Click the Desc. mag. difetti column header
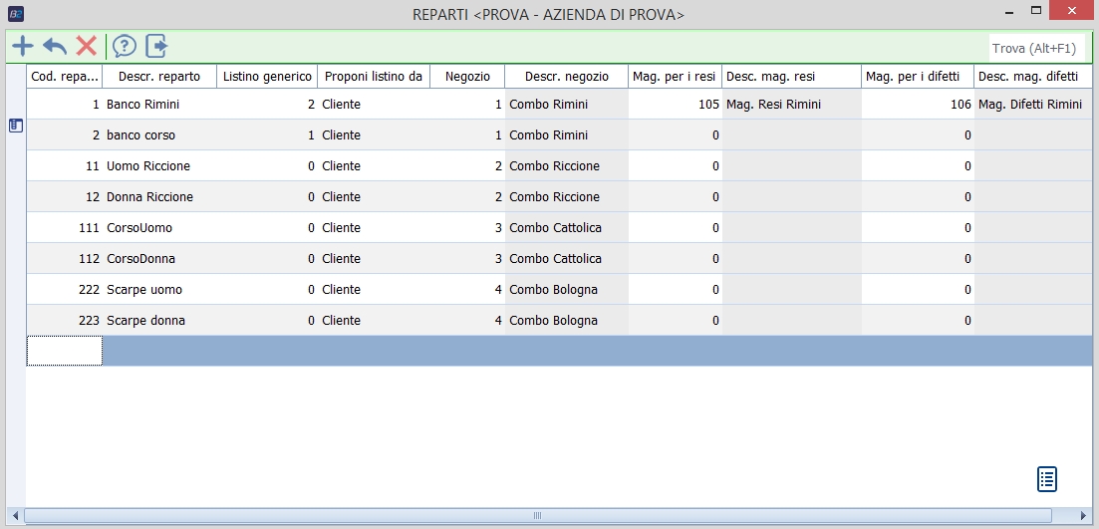The height and width of the screenshot is (529, 1099). click(x=1032, y=77)
